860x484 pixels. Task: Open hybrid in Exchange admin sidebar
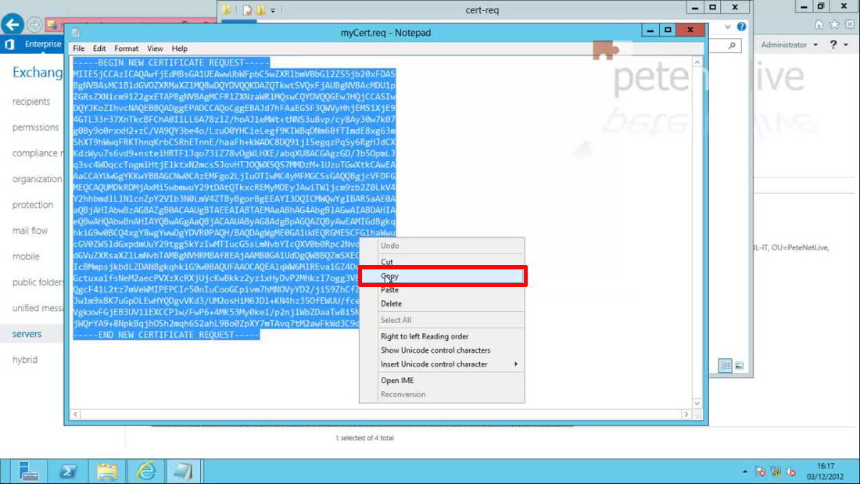[25, 360]
